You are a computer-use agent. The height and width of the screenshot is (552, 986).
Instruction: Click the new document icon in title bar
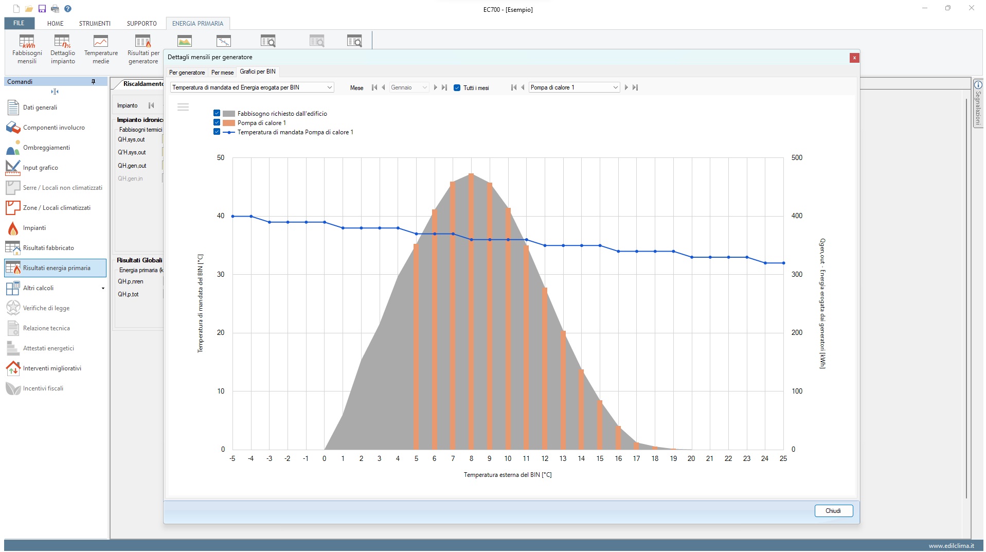16,9
